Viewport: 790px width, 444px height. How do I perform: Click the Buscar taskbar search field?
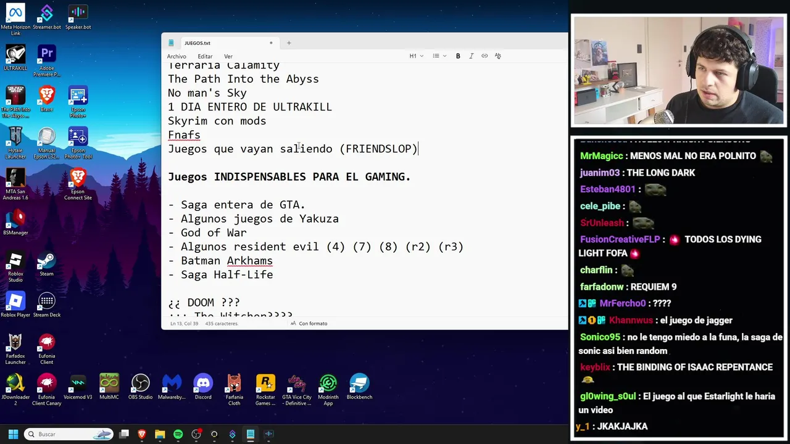[69, 434]
